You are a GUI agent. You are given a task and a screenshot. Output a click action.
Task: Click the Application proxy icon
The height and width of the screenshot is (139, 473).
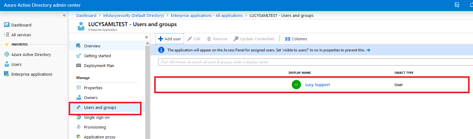pos(78,137)
